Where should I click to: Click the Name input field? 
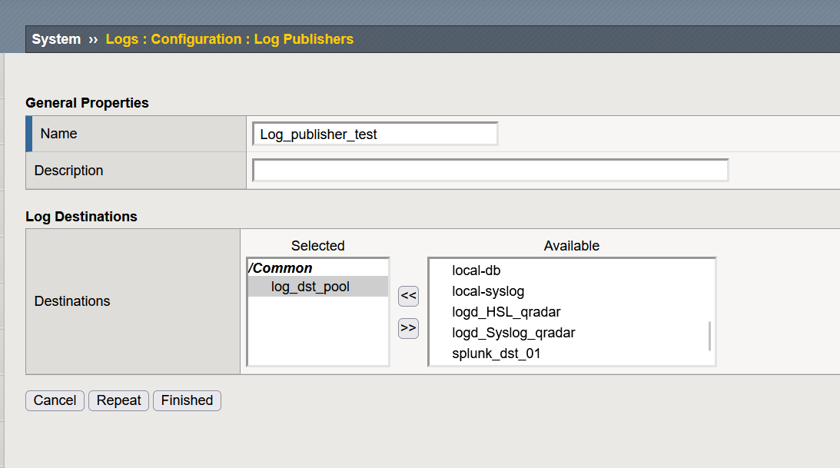pos(375,134)
